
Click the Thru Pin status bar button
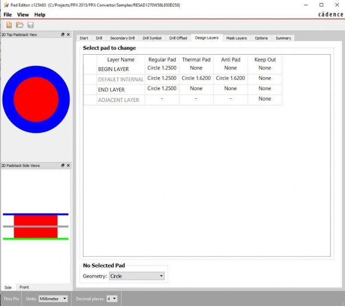tap(11, 299)
